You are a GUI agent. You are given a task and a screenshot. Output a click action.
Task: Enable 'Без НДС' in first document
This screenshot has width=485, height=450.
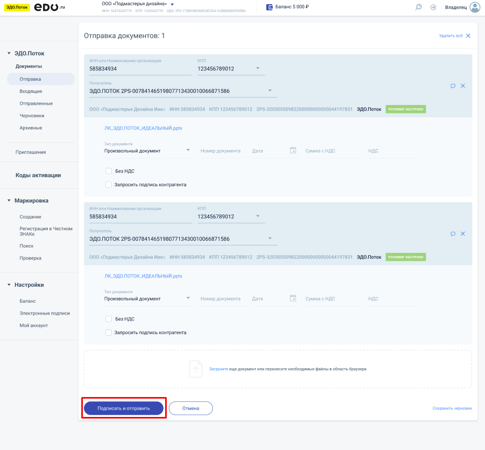[109, 171]
